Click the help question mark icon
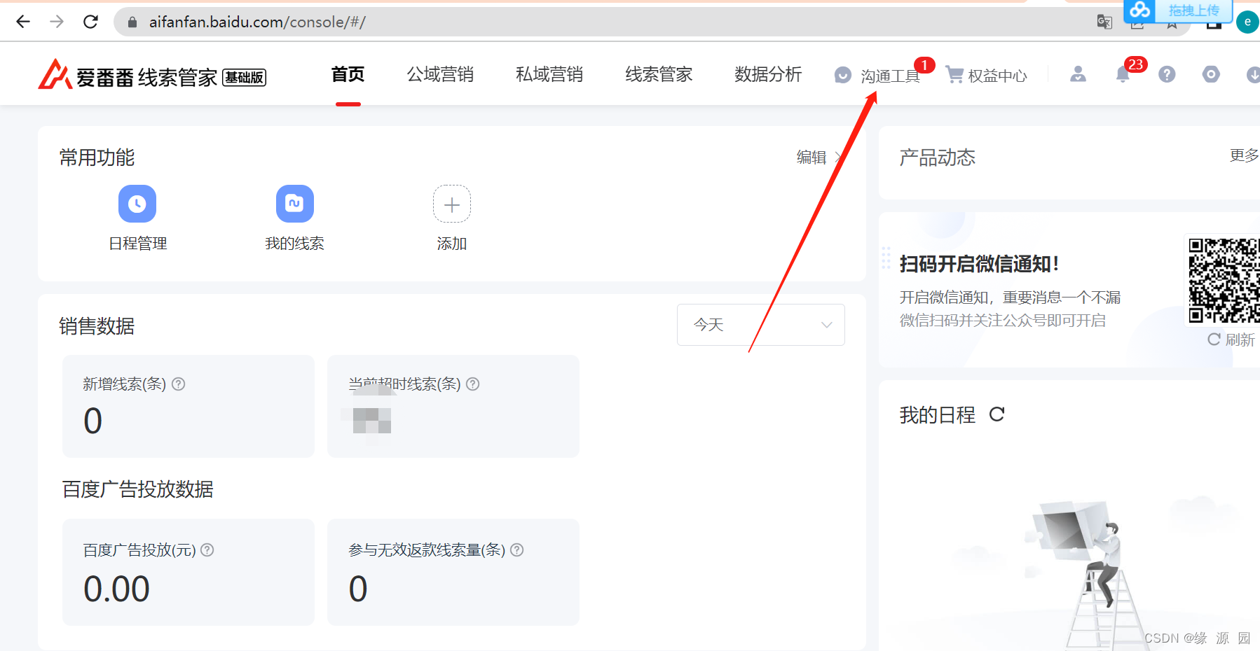 click(x=1167, y=74)
